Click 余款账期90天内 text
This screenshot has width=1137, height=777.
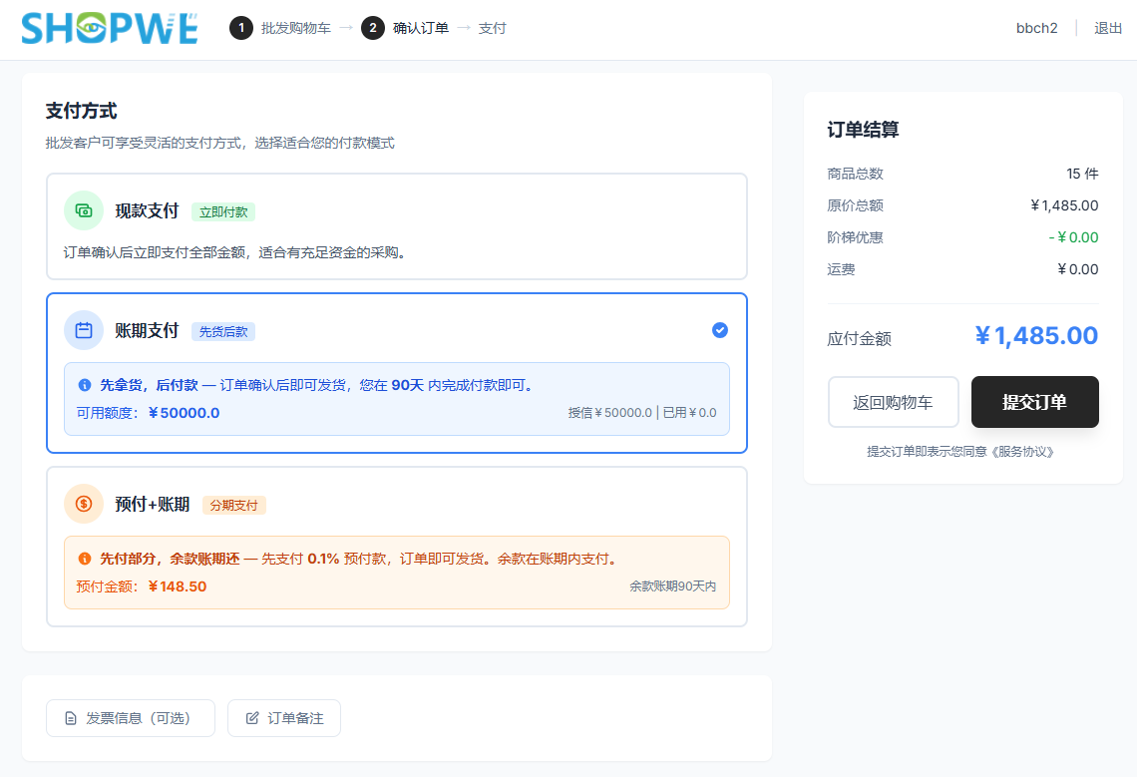(x=672, y=586)
